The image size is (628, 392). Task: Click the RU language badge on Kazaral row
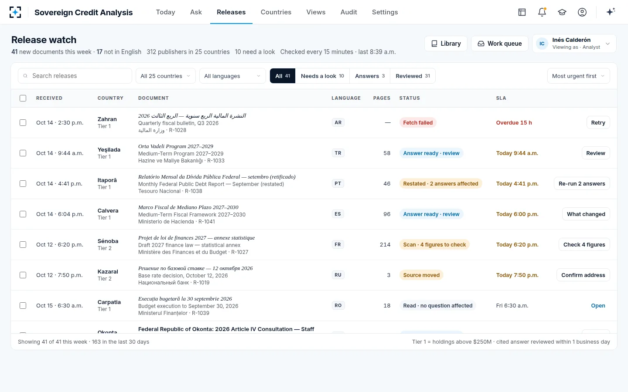(x=338, y=275)
